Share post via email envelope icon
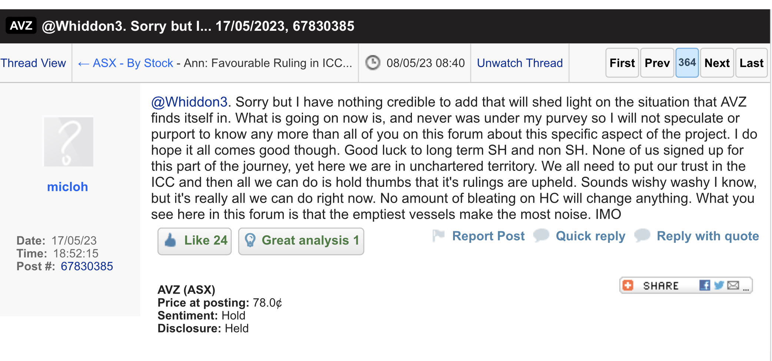Screen dimensions: 772x361 (x=733, y=285)
